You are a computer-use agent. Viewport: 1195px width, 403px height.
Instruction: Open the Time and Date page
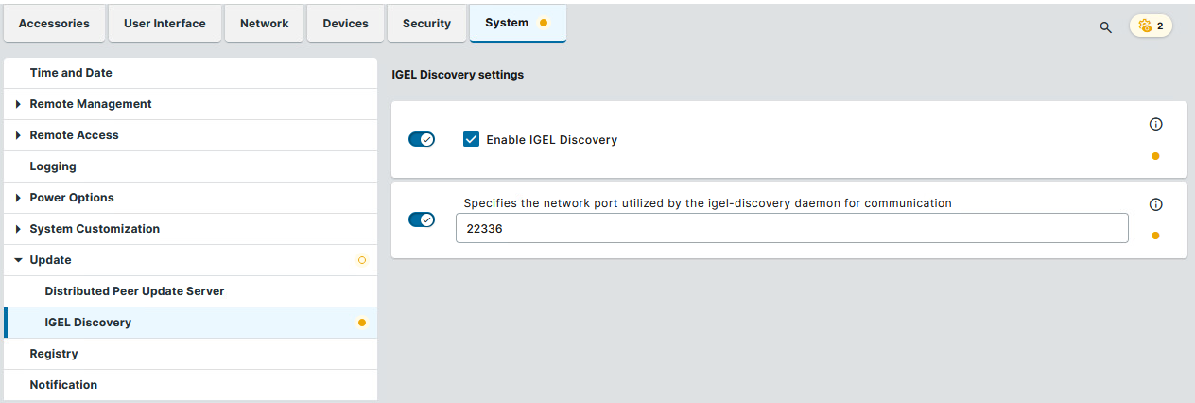tap(71, 73)
